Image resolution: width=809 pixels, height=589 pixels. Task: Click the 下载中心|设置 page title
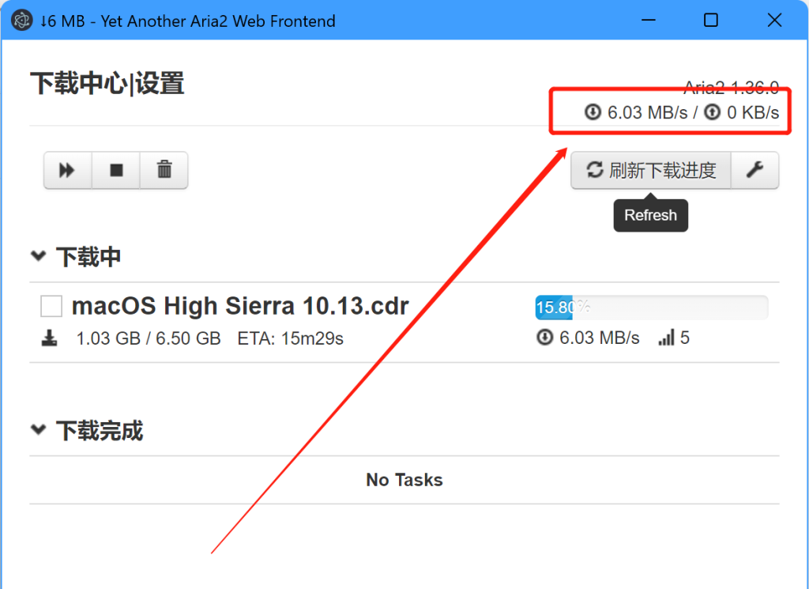[107, 84]
